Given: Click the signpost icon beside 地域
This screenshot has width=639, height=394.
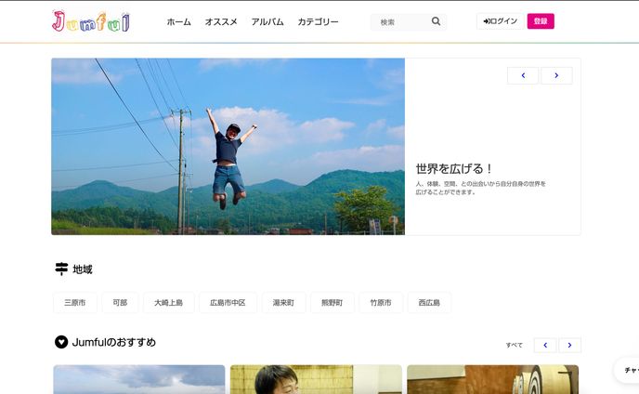Looking at the screenshot, I should coord(61,269).
